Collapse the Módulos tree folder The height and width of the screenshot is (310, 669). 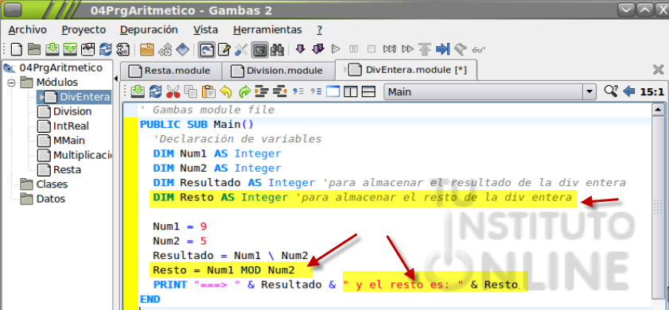click(x=11, y=83)
